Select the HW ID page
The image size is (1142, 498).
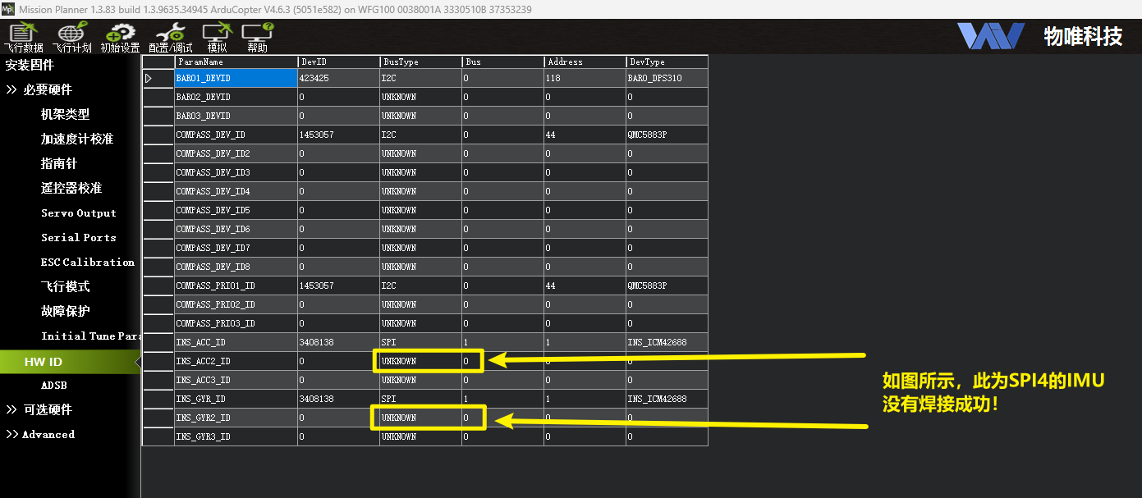(70, 362)
